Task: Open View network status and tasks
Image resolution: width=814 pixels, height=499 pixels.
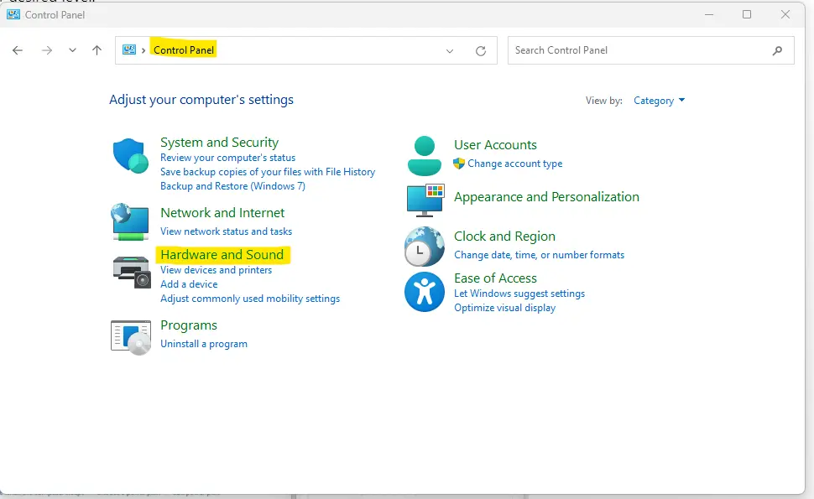Action: (227, 231)
